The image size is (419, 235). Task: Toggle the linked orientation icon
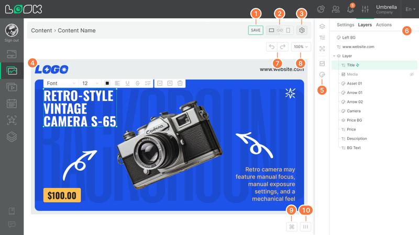coord(280,30)
